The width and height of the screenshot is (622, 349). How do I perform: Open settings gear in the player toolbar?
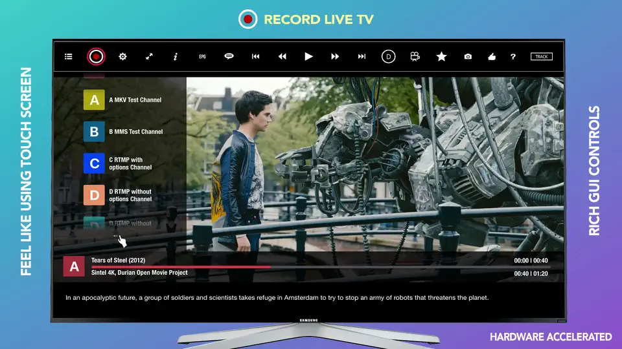coord(122,57)
